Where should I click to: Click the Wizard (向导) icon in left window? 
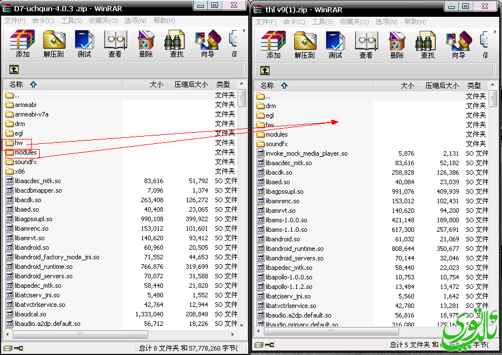point(207,44)
